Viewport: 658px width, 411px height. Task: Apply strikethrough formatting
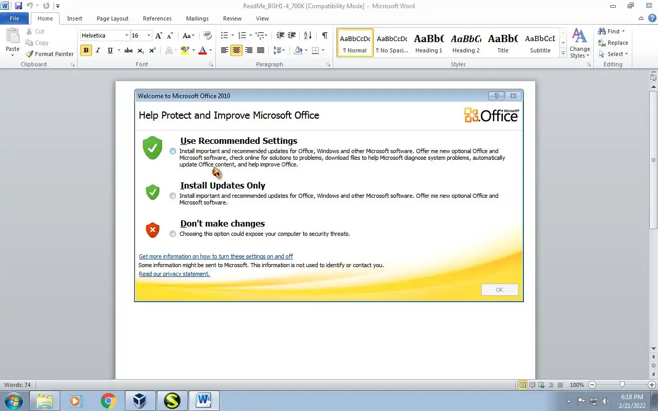point(129,50)
